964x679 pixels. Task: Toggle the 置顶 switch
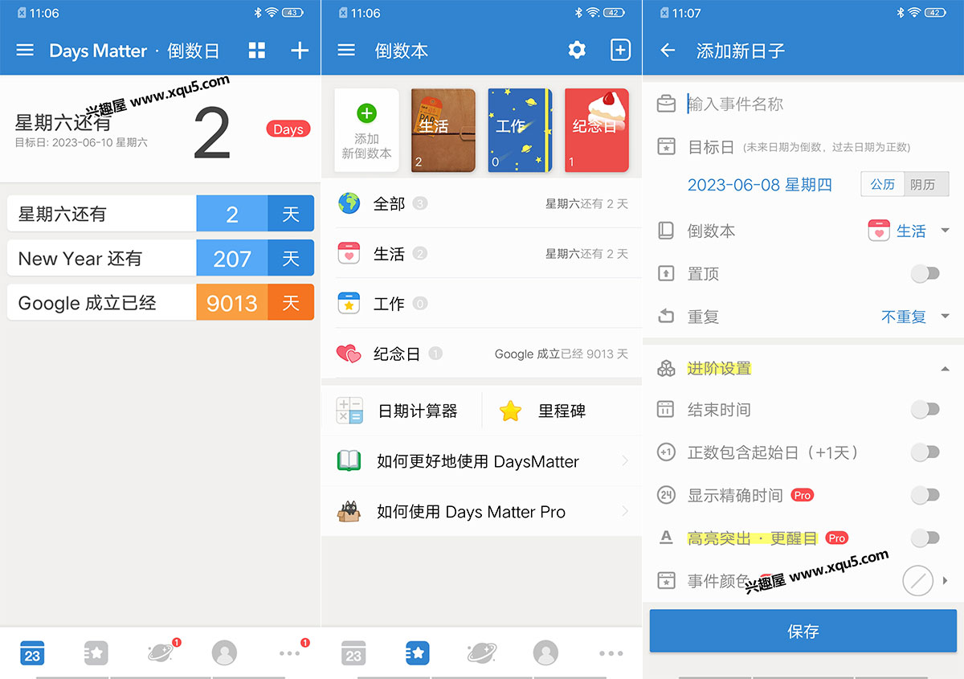(925, 274)
